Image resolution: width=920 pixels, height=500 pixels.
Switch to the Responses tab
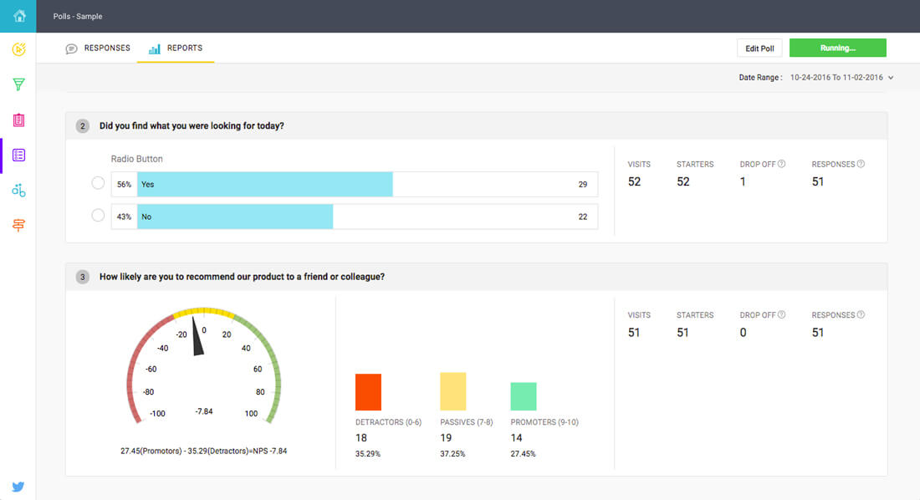[99, 48]
